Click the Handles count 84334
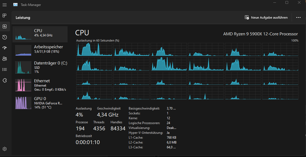 tap(118, 128)
